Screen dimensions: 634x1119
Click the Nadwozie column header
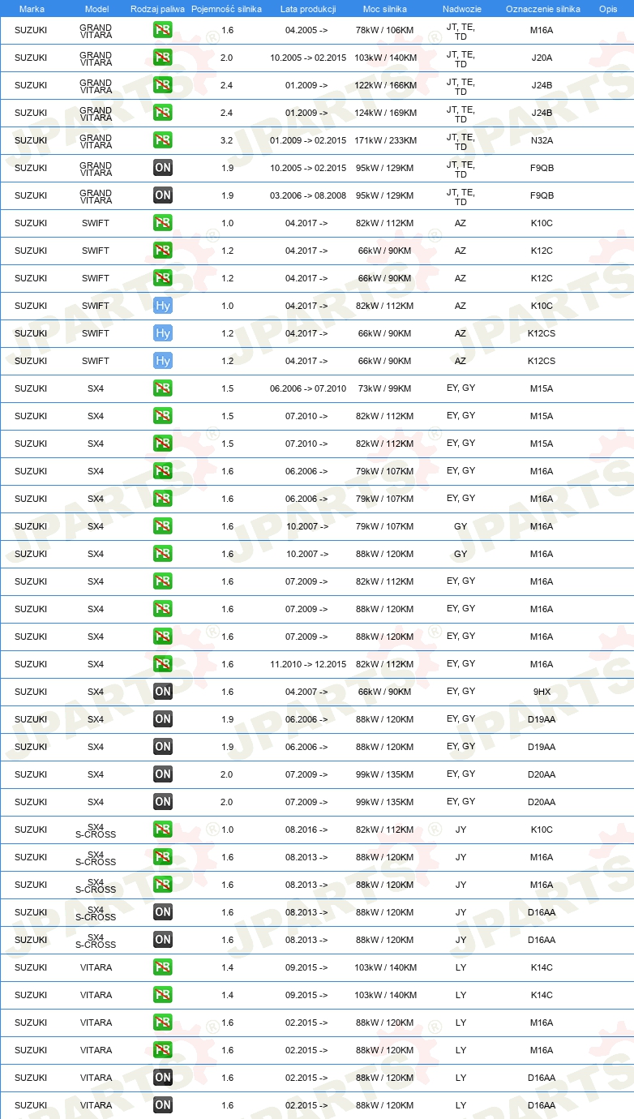(x=461, y=9)
